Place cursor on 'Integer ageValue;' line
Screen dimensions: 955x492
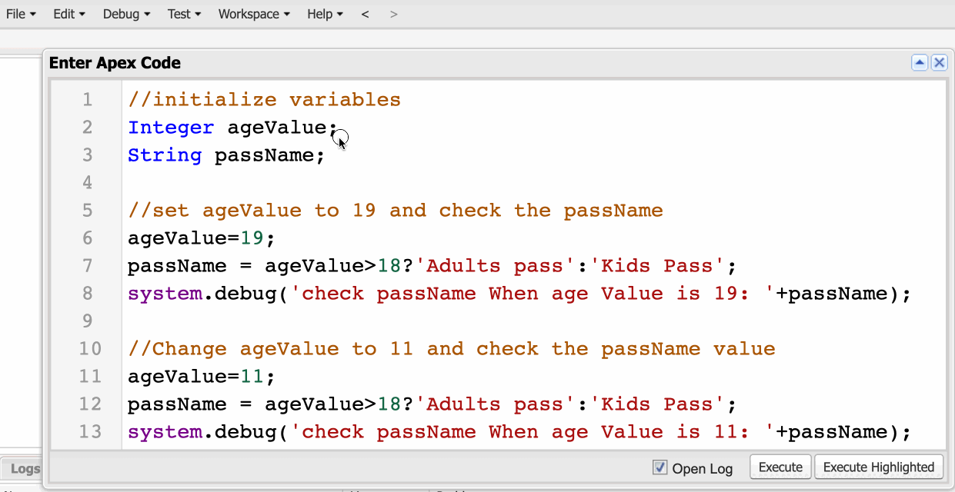[232, 128]
